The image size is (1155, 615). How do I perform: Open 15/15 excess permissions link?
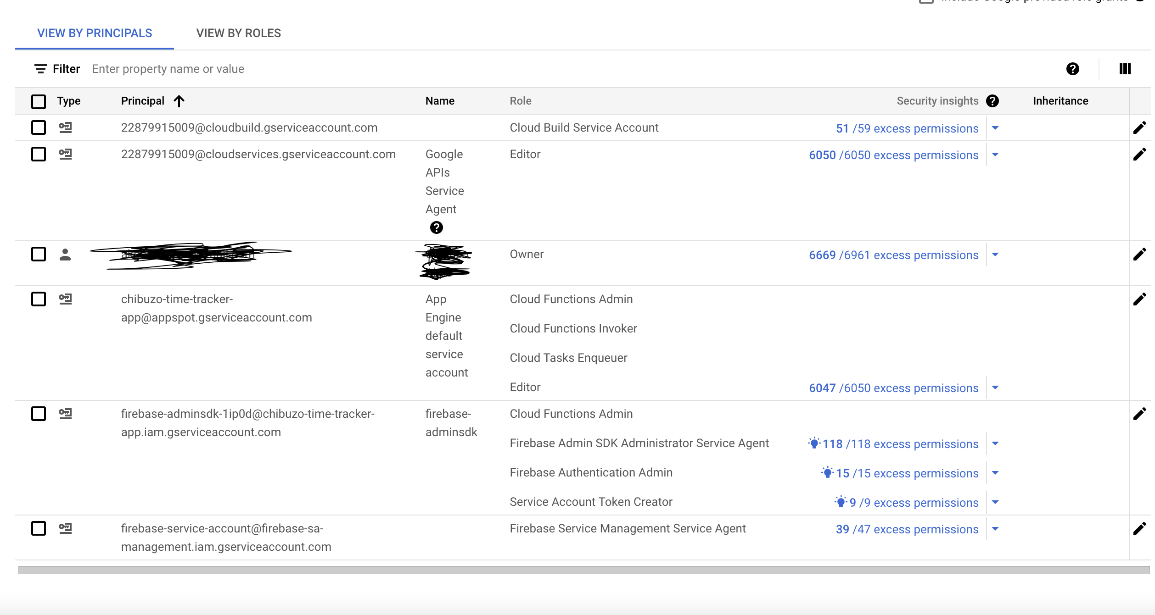click(x=907, y=473)
